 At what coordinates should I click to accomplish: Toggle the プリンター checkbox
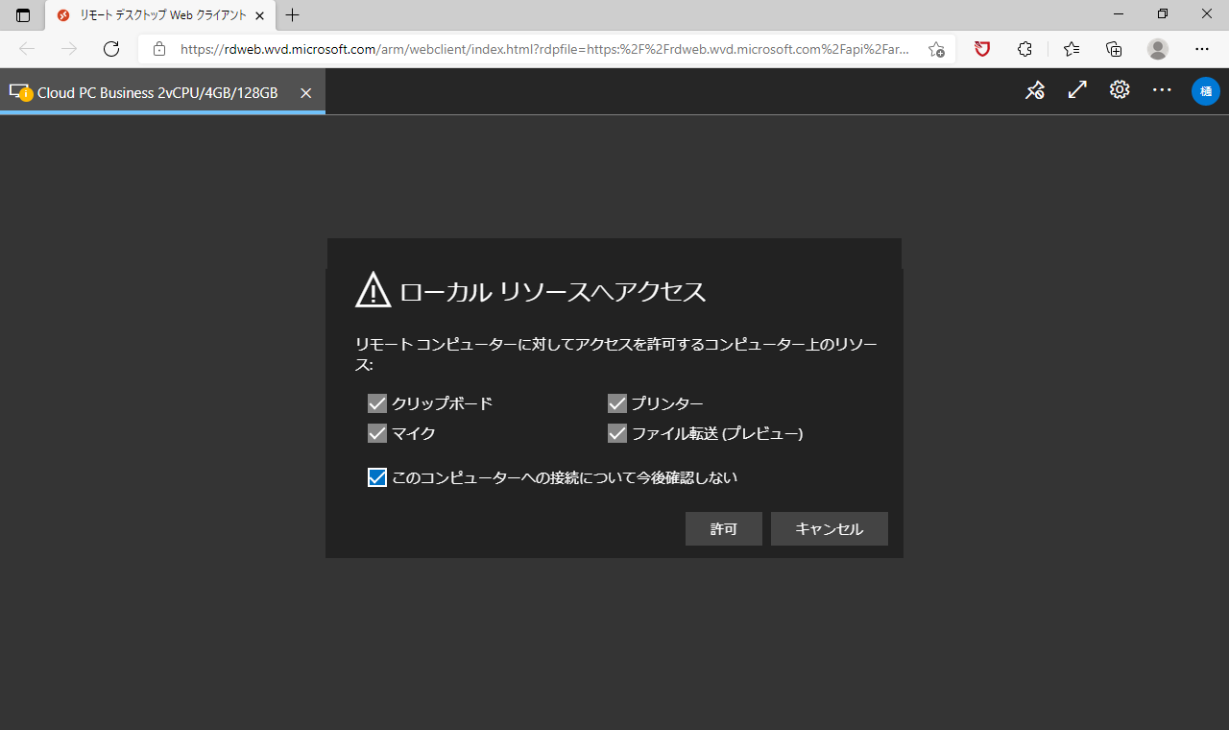[617, 403]
